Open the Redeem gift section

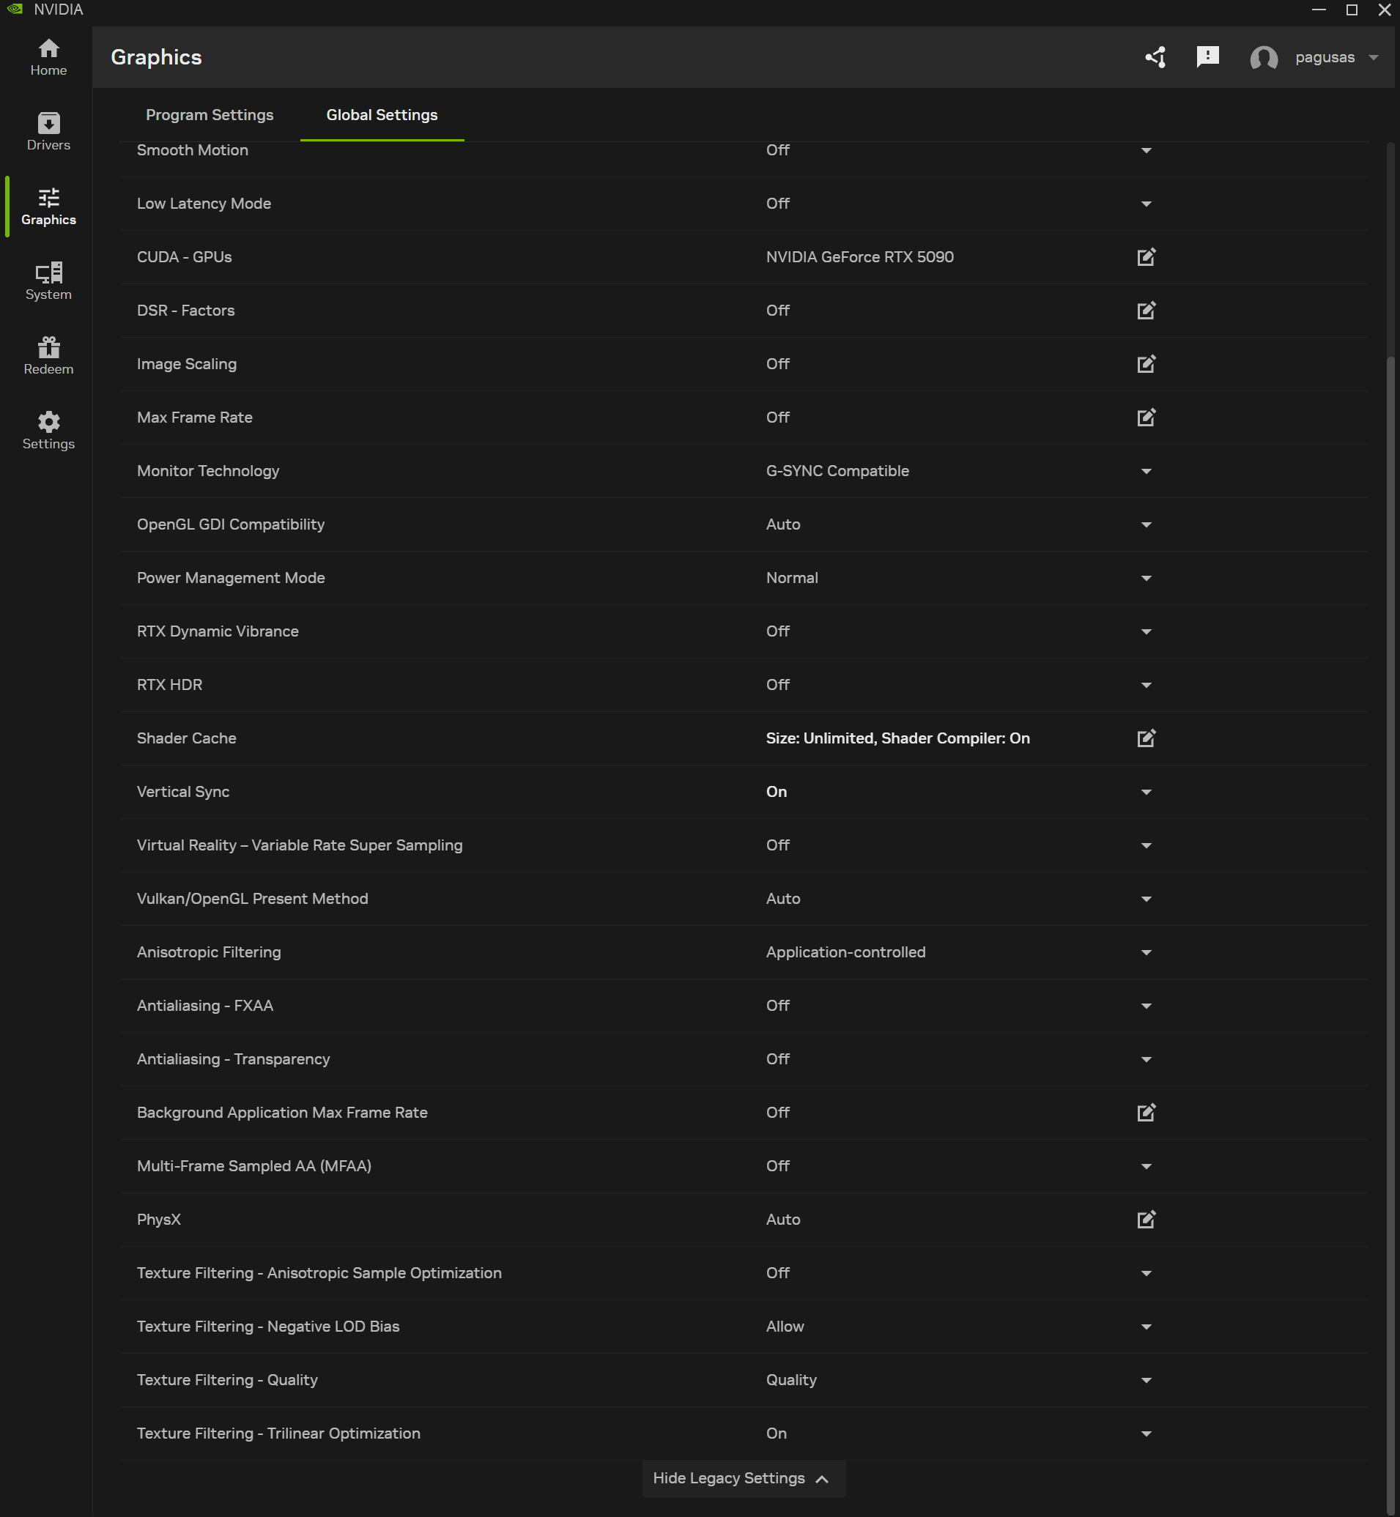click(48, 356)
